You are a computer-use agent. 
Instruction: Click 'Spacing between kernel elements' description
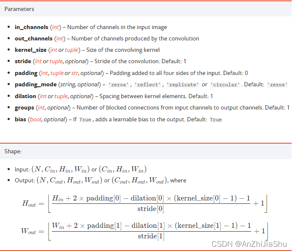pyautogui.click(x=143, y=96)
